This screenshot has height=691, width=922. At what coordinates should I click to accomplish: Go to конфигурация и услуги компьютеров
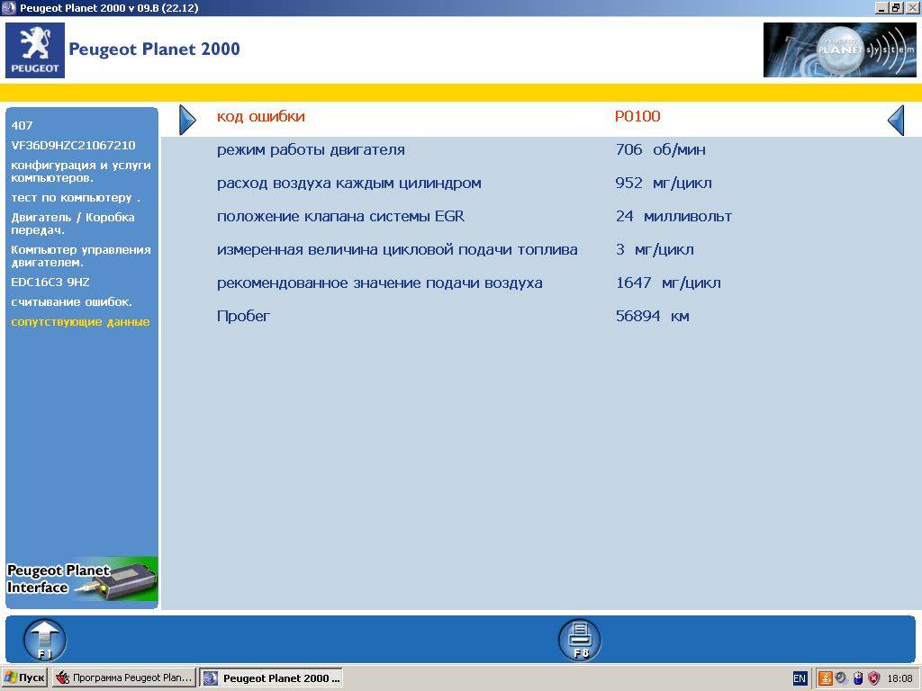(80, 171)
